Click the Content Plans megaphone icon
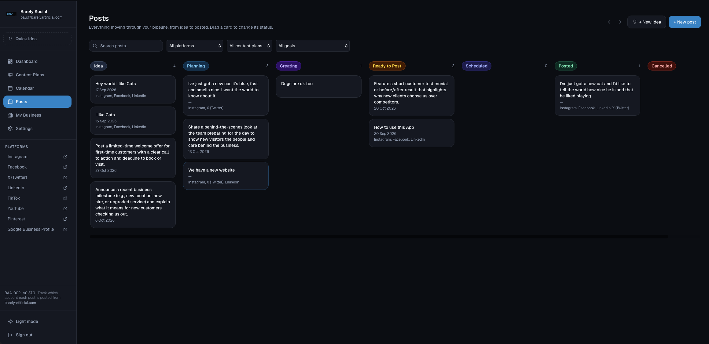The image size is (709, 344). [x=10, y=75]
